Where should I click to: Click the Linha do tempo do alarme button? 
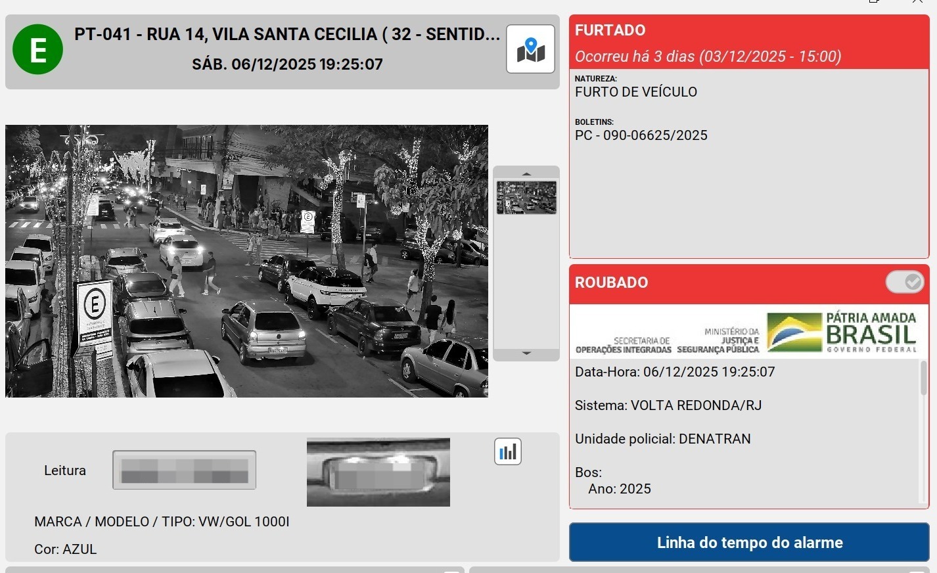pos(749,542)
